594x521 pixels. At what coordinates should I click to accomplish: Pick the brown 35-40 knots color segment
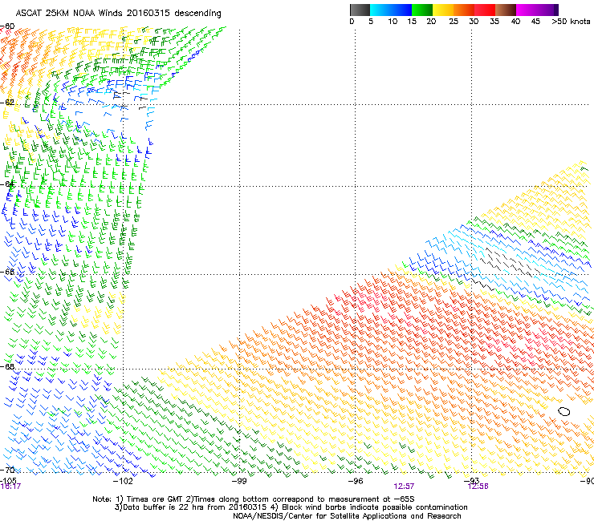point(506,10)
